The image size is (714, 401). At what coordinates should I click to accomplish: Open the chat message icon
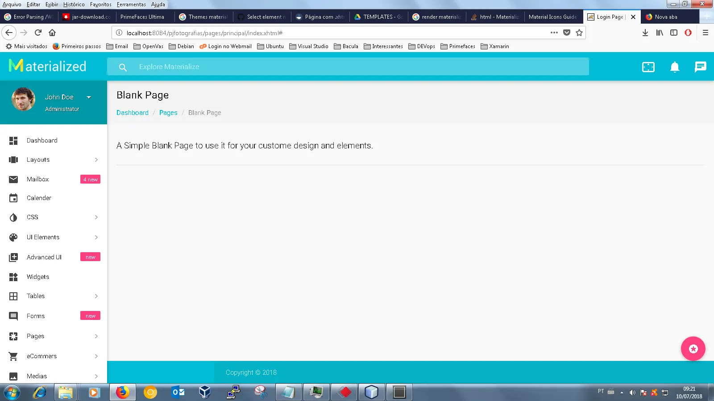[701, 67]
